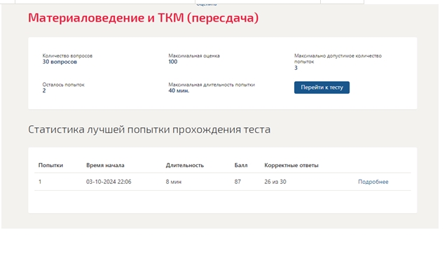Select the Попытки column header

(x=50, y=165)
